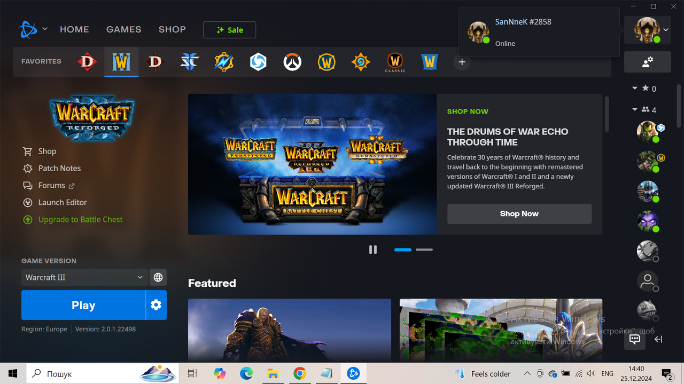The image size is (684, 384).
Task: Click the blue Play button
Action: click(83, 305)
